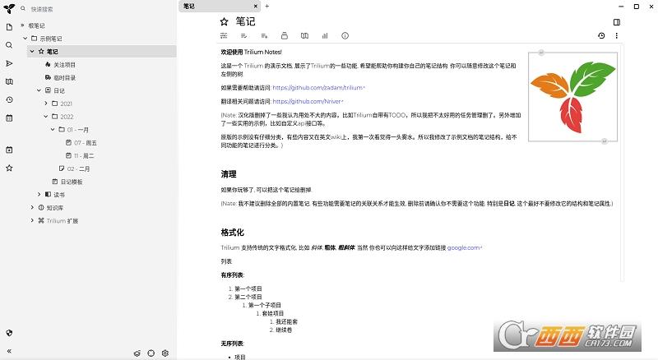The width and height of the screenshot is (658, 360).
Task: Open note revisions history icon
Action: click(601, 35)
